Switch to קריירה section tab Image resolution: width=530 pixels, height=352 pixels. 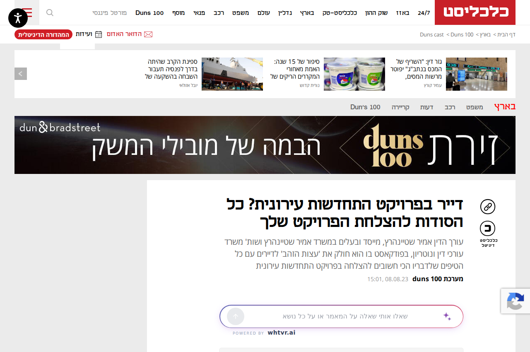pyautogui.click(x=400, y=107)
